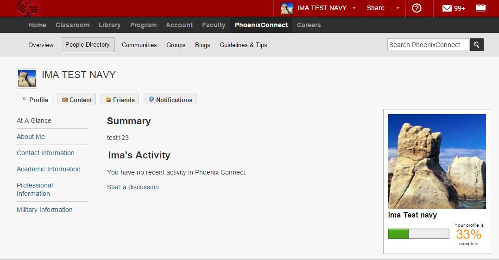
Task: Open Program in main navigation
Action: pos(143,25)
